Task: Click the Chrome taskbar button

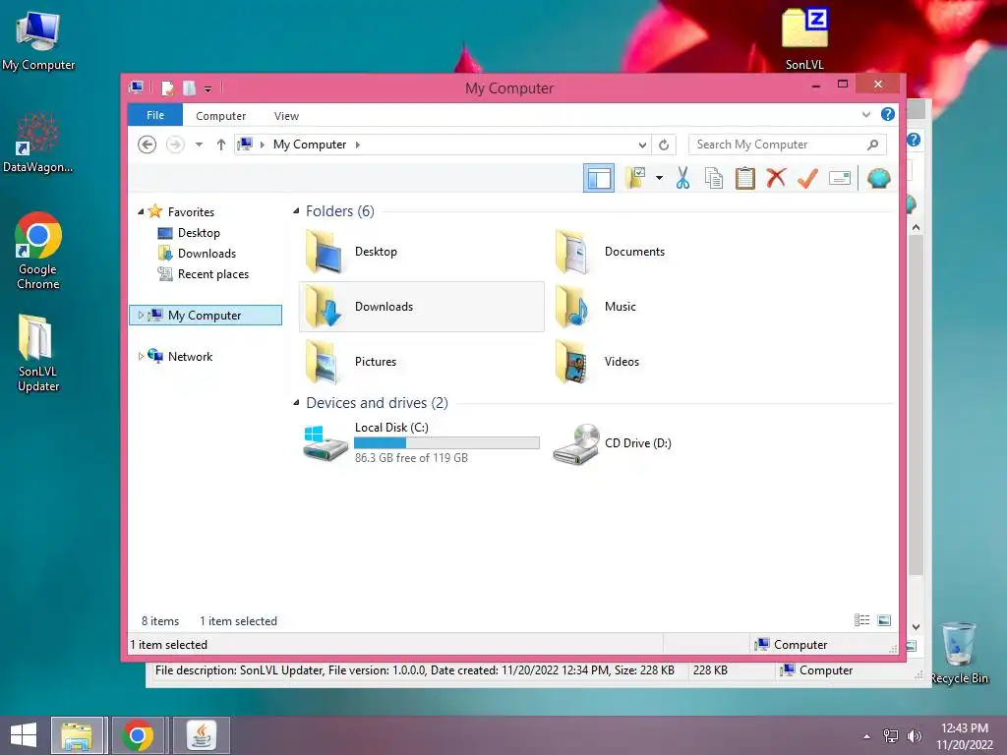Action: click(138, 735)
